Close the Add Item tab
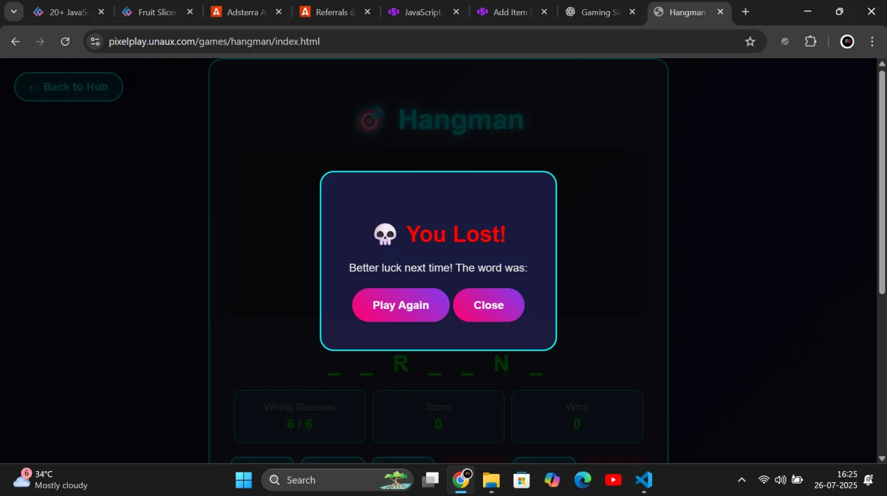Viewport: 887px width, 496px height. click(x=544, y=12)
